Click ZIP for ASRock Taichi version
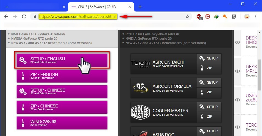The width and height of the screenshot is (262, 136). tap(209, 68)
